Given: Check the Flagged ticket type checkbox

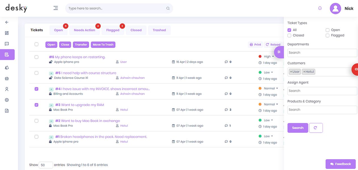Looking at the screenshot, I should 327,35.
